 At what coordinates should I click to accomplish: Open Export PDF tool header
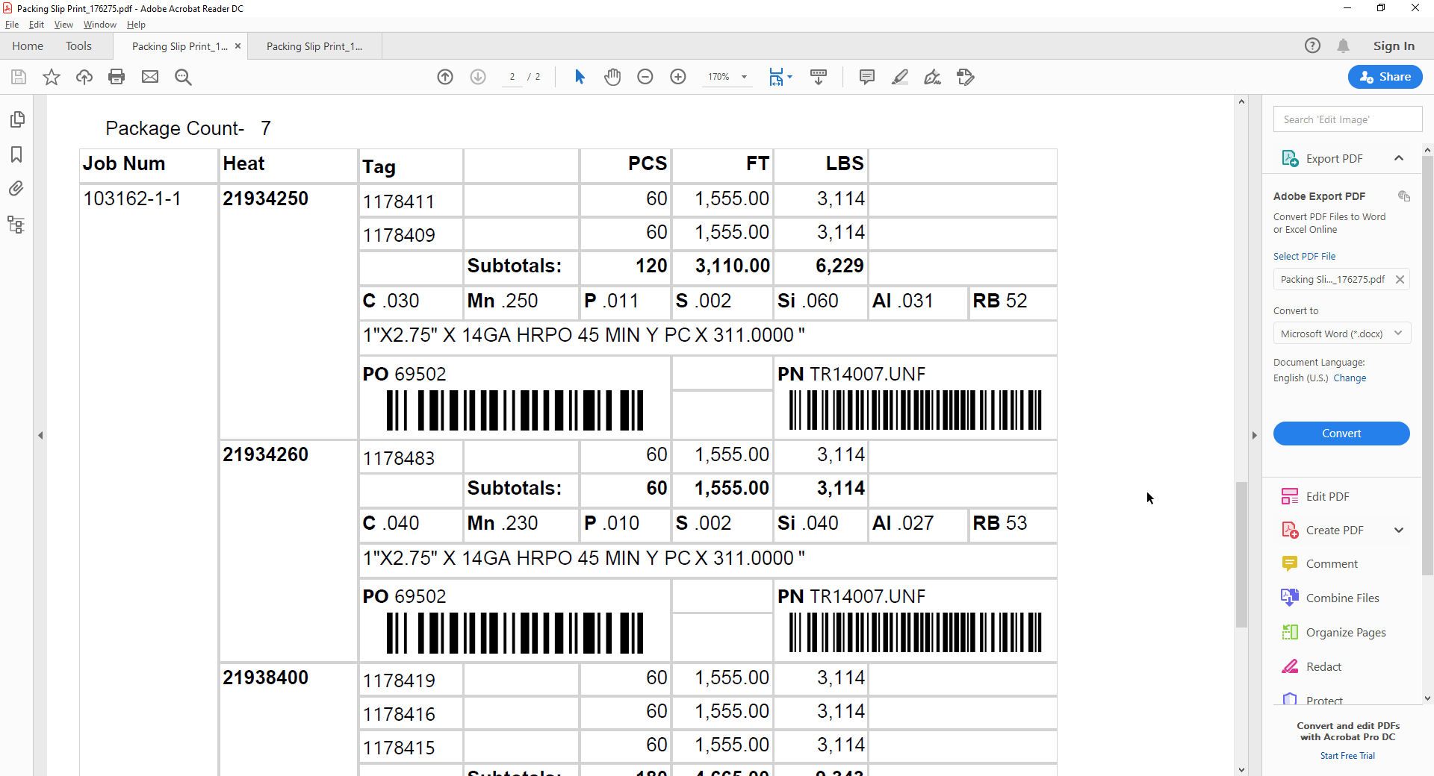1334,158
